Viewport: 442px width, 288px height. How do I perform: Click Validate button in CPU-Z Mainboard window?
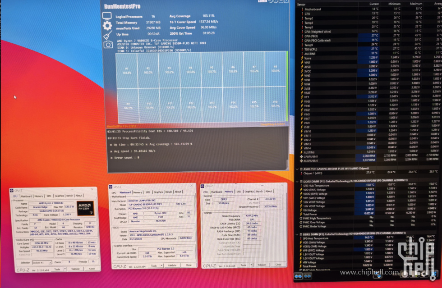172,265
